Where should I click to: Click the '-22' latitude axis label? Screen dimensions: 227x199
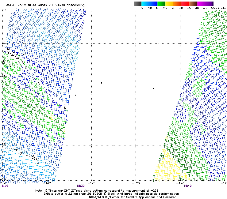coord(3,43)
